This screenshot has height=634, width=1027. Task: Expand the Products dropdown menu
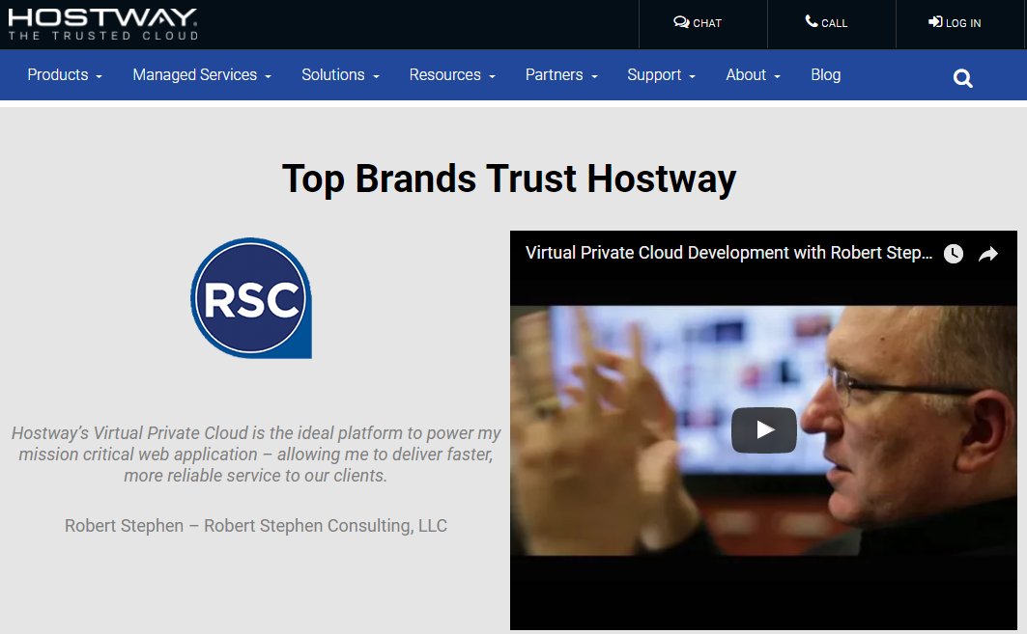64,74
